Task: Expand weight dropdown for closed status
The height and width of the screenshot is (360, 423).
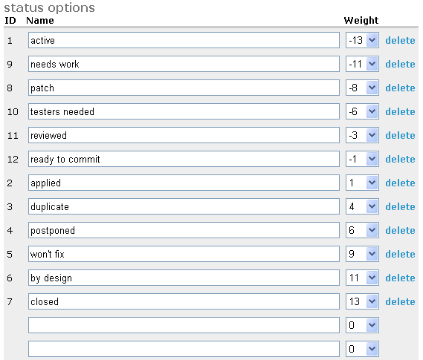Action: (362, 301)
